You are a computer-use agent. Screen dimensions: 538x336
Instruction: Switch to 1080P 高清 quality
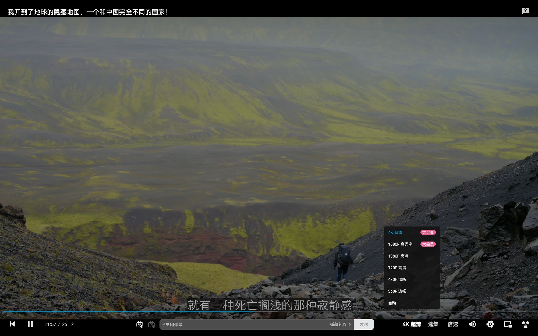coord(398,256)
